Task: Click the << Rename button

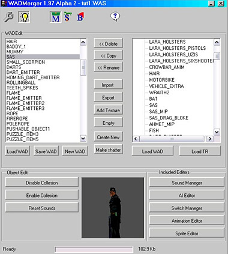Action: click(108, 67)
